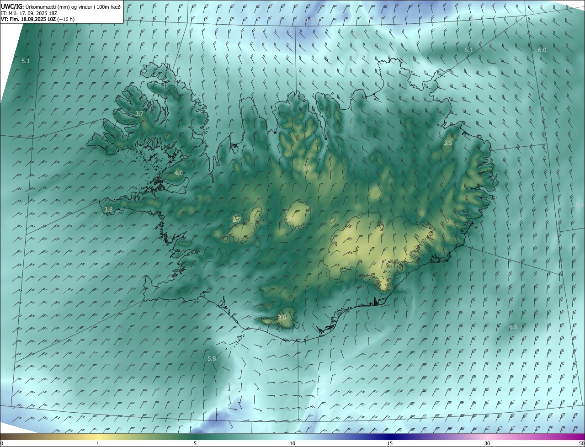Click the 5.1 value over the sea
The width and height of the screenshot is (585, 447).
[x=26, y=61]
